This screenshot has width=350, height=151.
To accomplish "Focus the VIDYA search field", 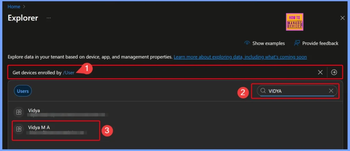I will pyautogui.click(x=297, y=91).
